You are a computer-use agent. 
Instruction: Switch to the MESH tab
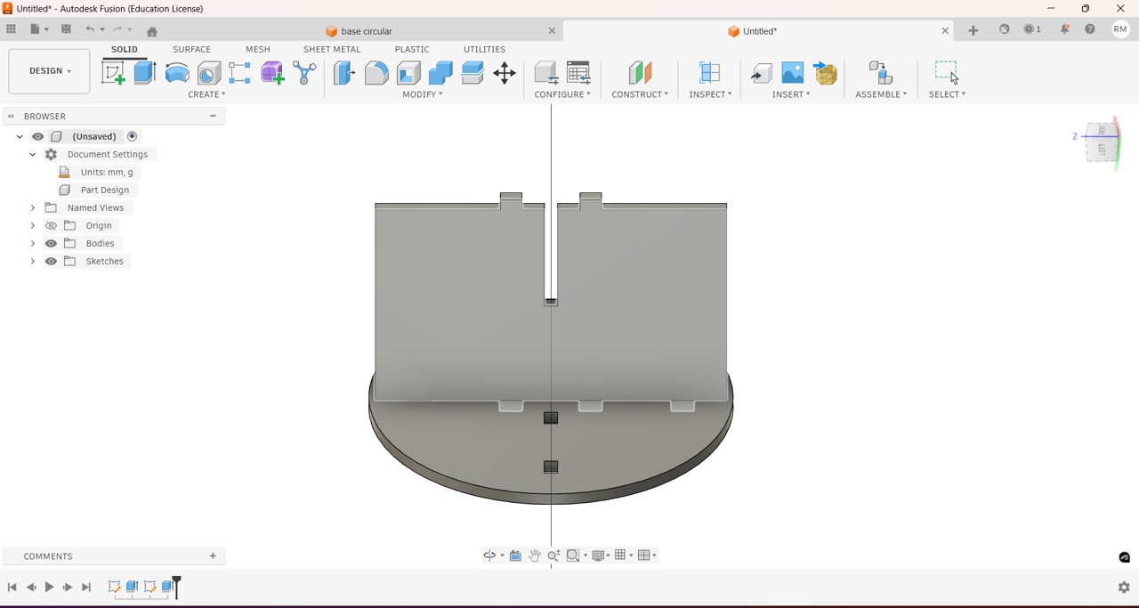pyautogui.click(x=258, y=50)
